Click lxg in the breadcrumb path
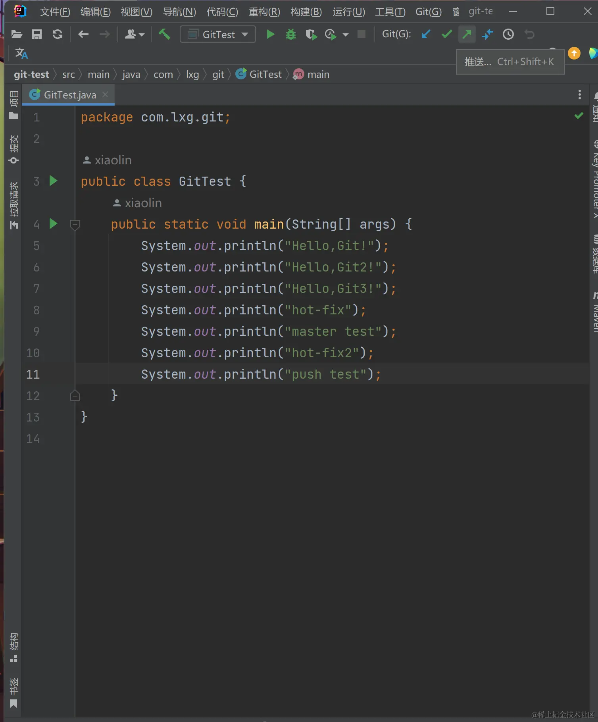The image size is (598, 722). [x=192, y=75]
